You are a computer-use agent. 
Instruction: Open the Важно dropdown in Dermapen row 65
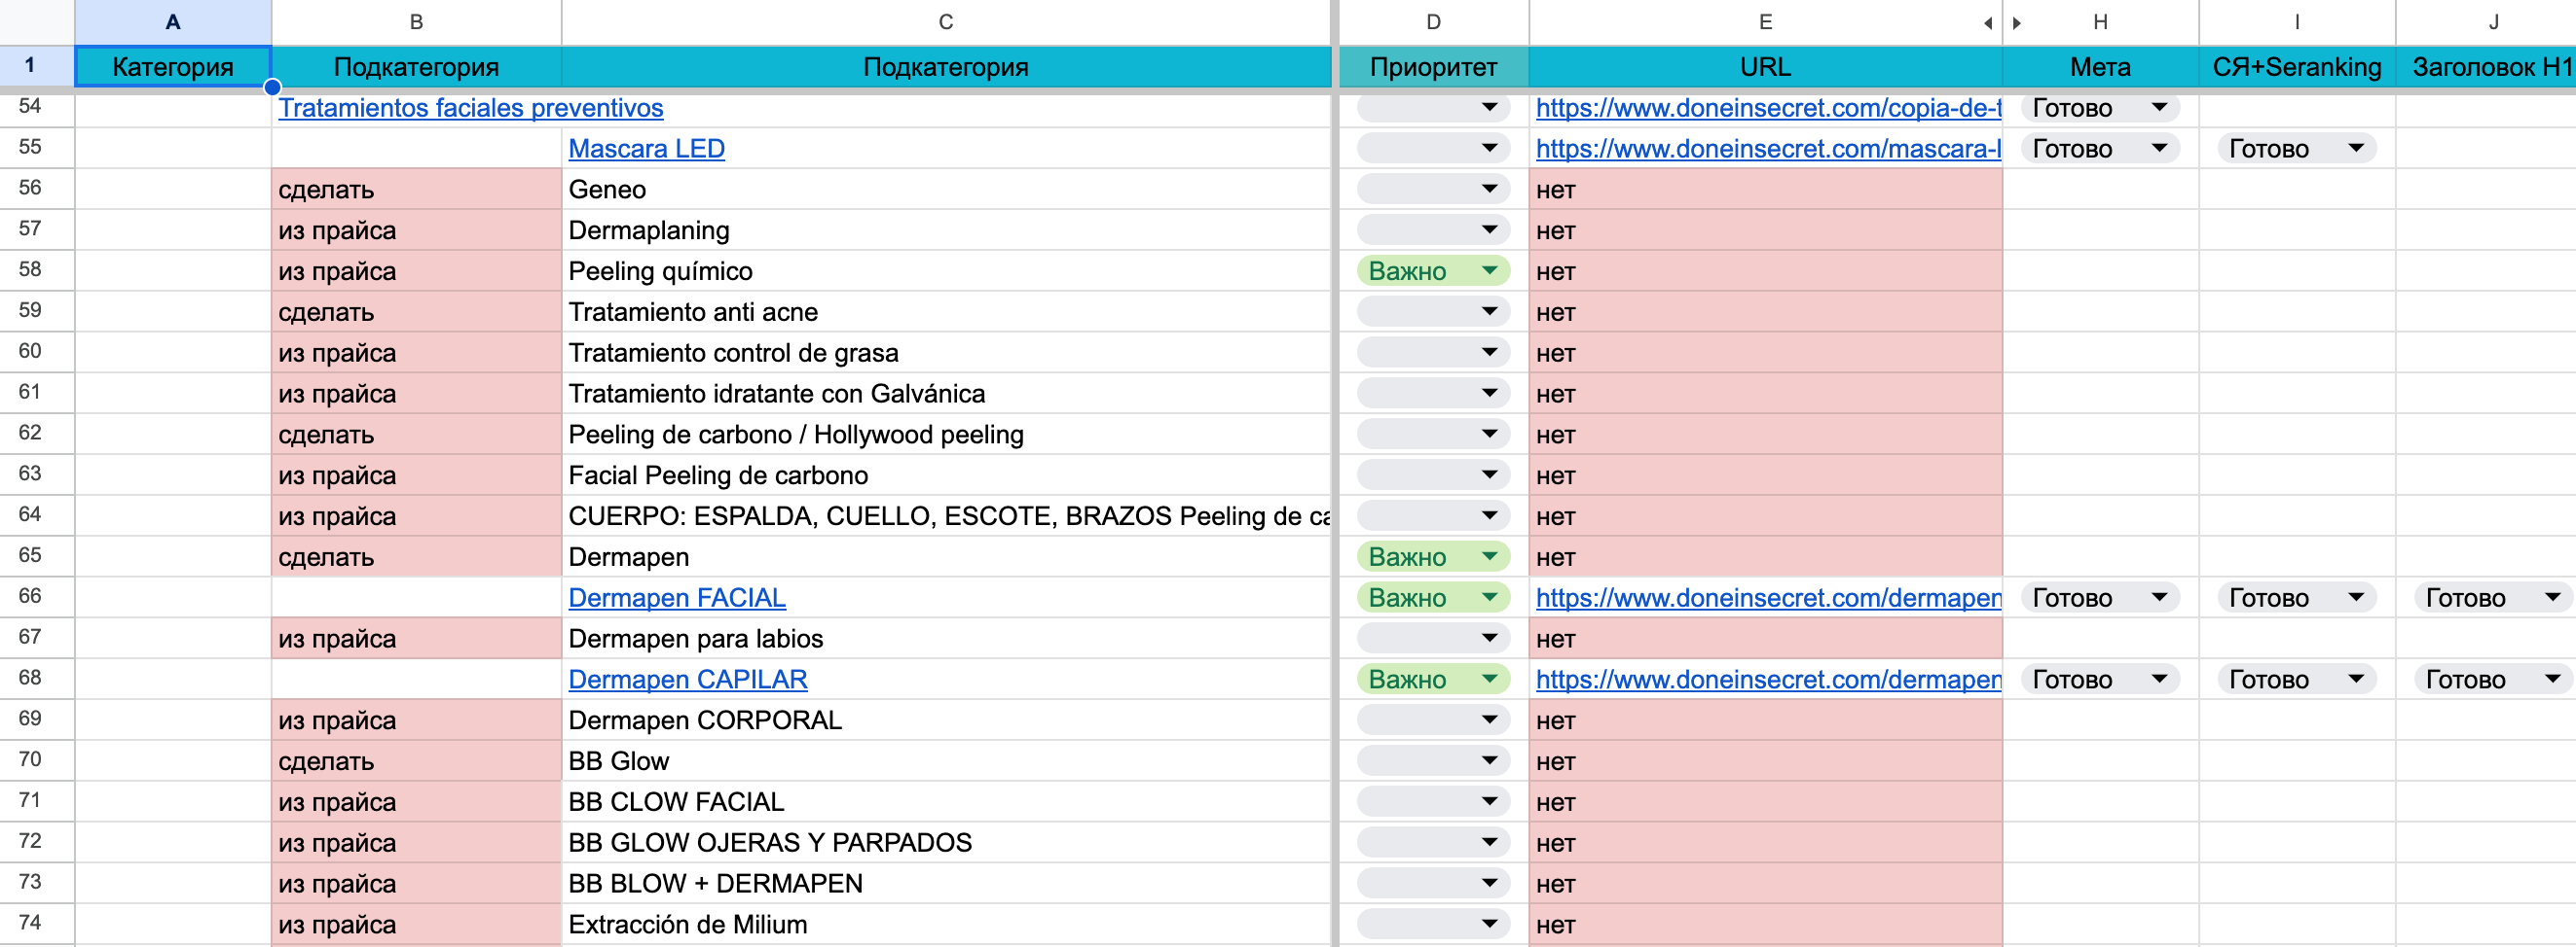1489,556
